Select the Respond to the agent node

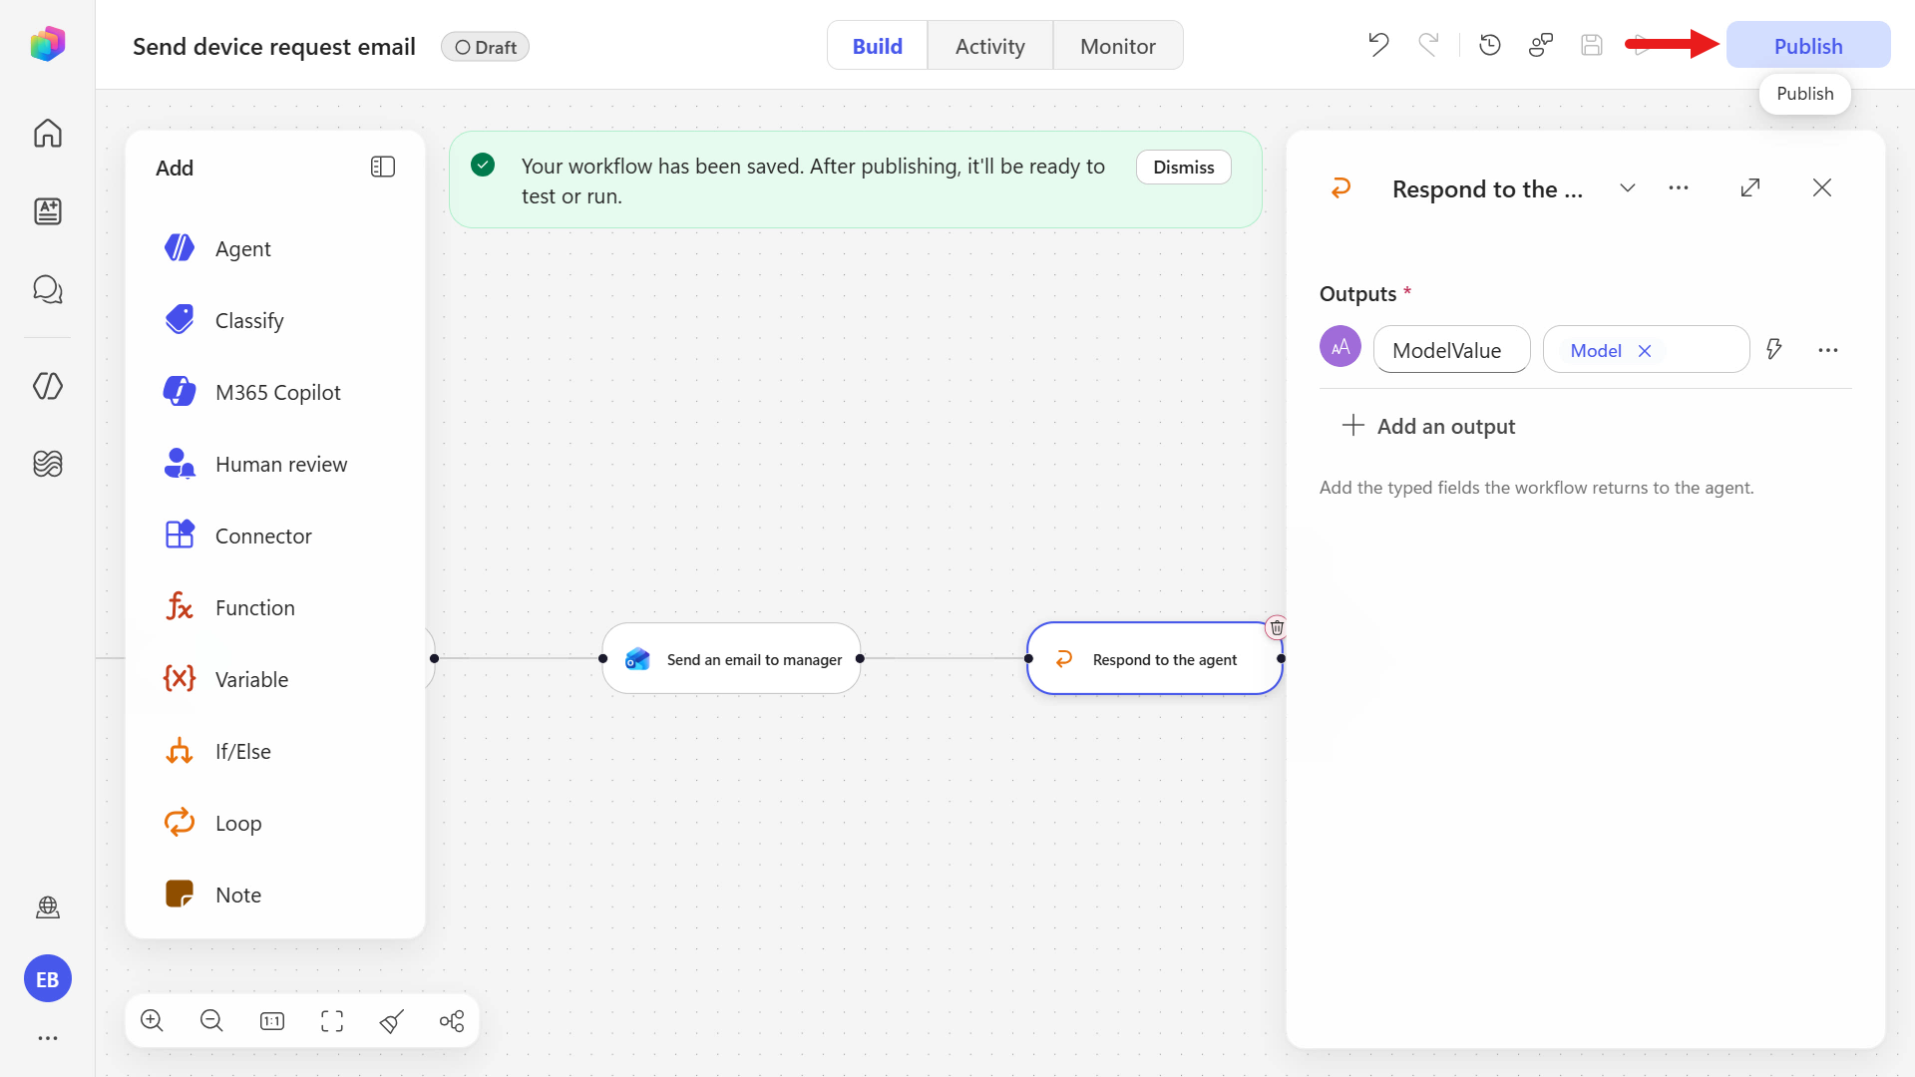coord(1154,658)
